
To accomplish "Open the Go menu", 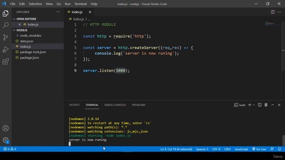I will (59, 4).
